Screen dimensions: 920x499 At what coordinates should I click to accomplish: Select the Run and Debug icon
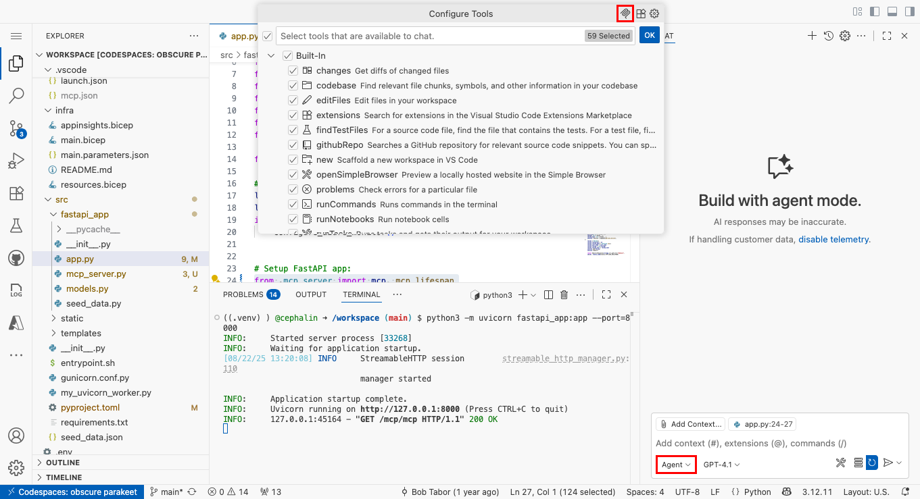(x=16, y=160)
